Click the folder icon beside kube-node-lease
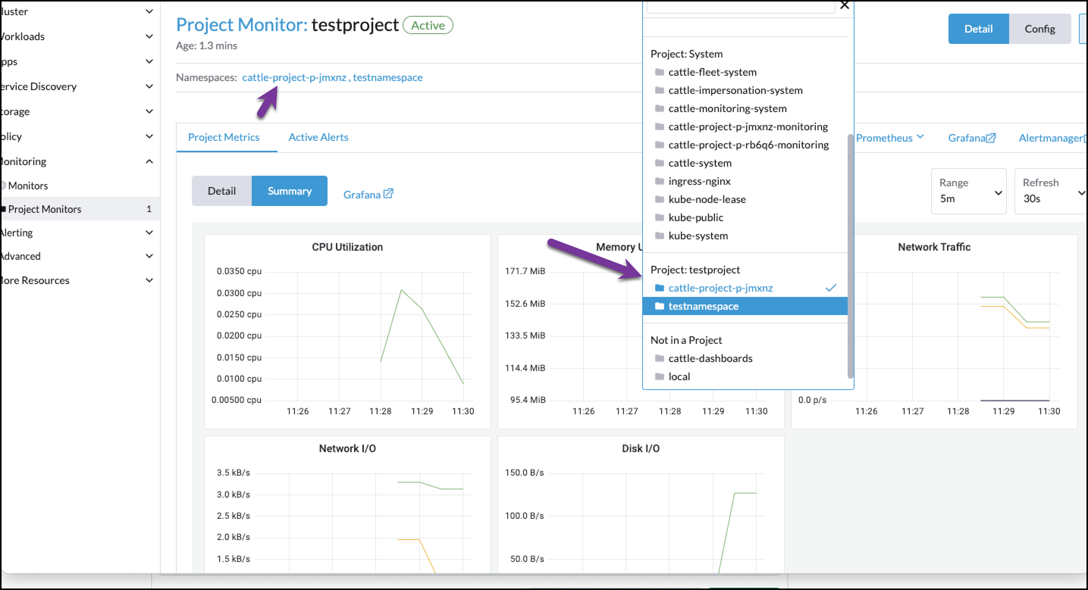The width and height of the screenshot is (1088, 590). point(660,199)
